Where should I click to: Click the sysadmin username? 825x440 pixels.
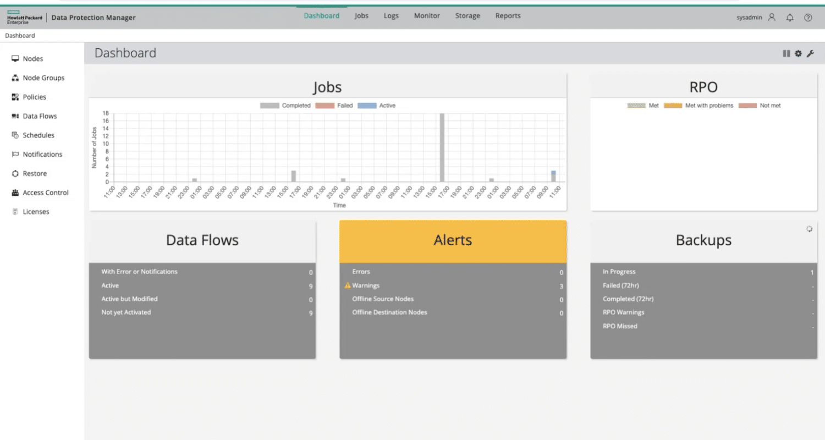[750, 18]
